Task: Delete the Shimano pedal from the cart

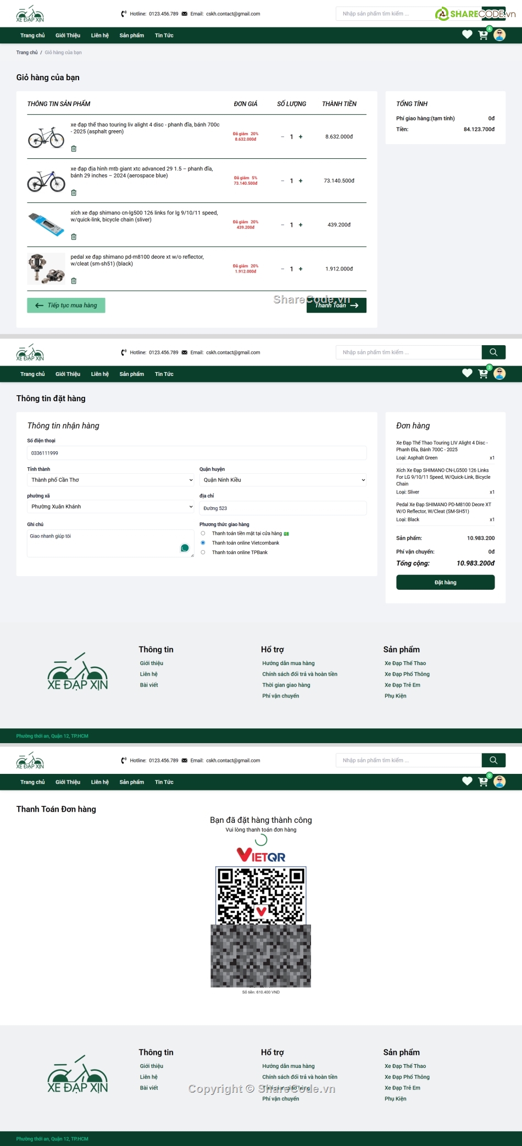Action: [x=74, y=281]
